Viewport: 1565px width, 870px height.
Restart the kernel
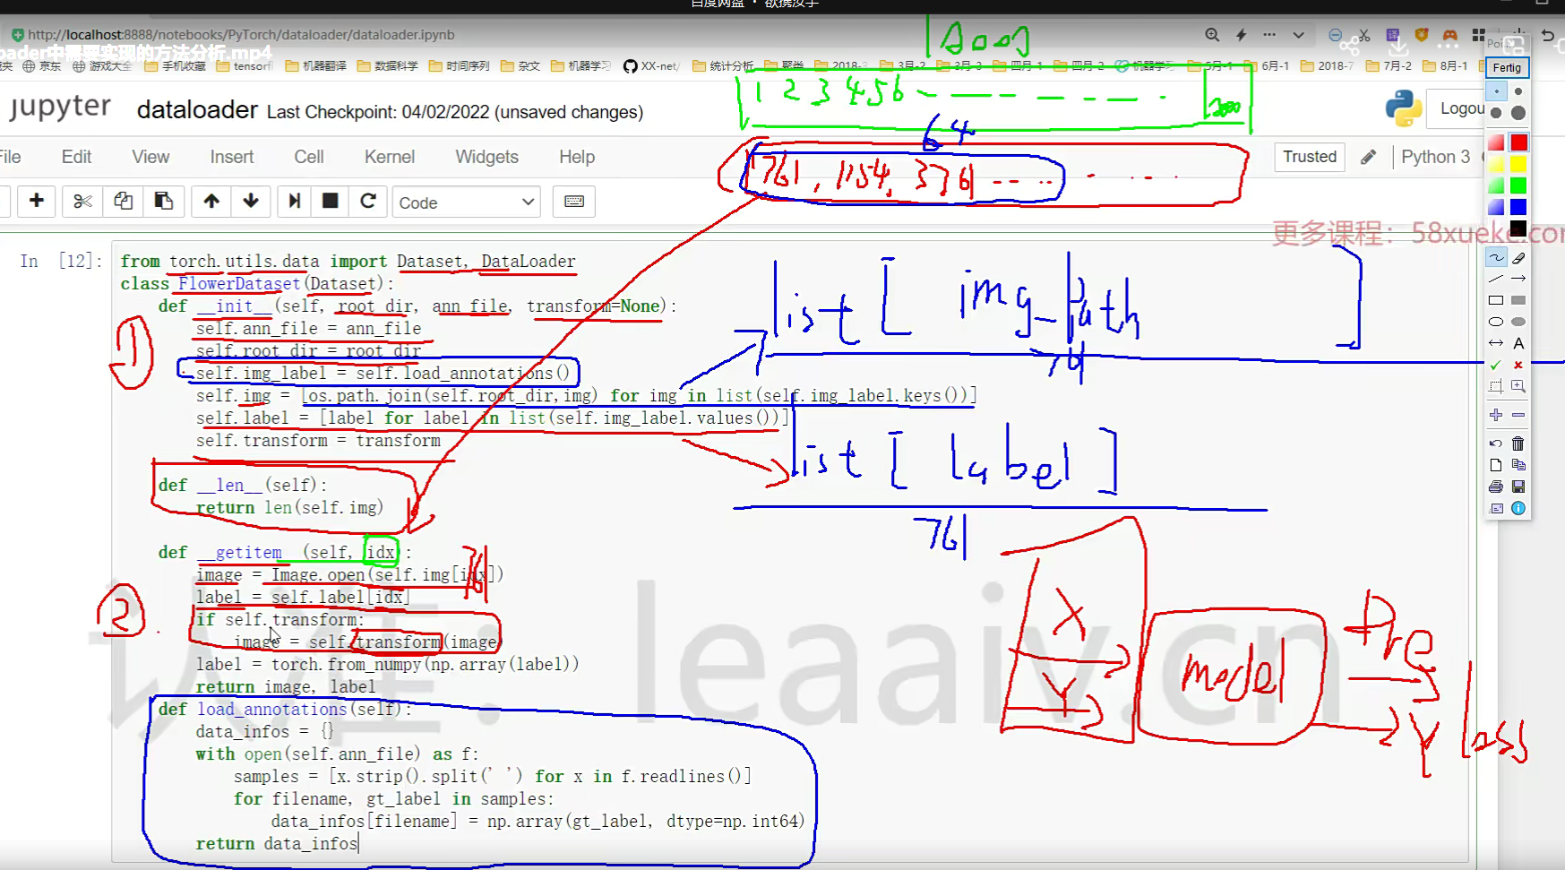[x=367, y=201]
